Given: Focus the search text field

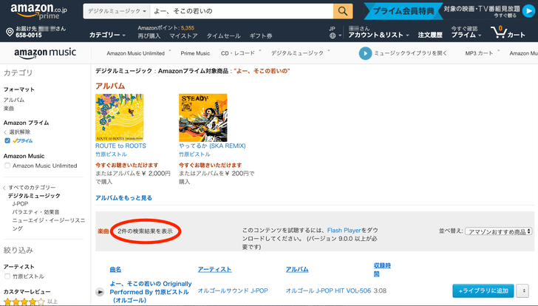Looking at the screenshot, I should point(242,11).
